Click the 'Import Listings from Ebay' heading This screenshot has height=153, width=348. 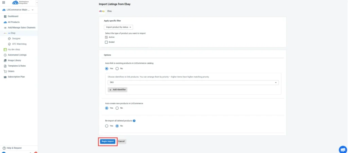coord(115,4)
